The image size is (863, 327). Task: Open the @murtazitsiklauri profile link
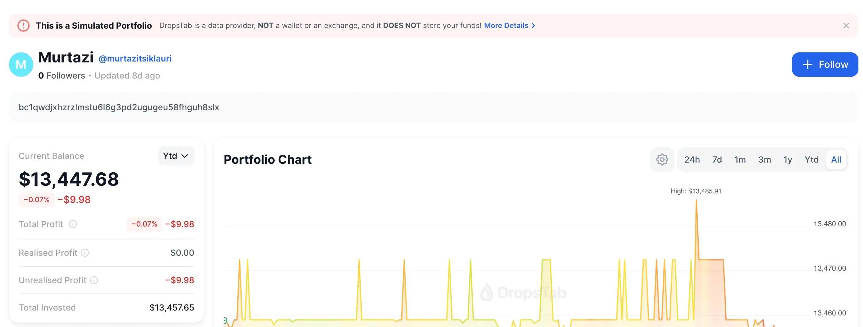pos(135,58)
